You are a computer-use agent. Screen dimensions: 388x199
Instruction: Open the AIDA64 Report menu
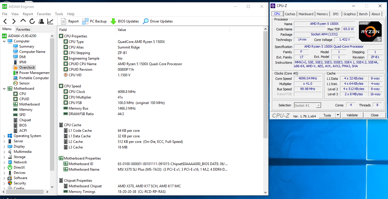pyautogui.click(x=28, y=14)
